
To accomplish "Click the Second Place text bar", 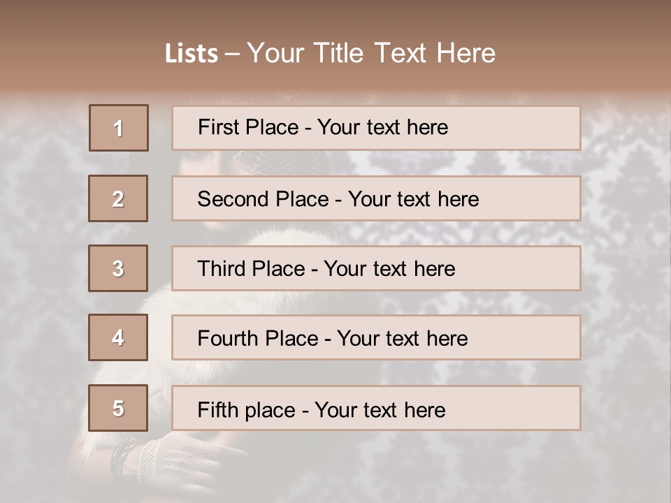I will pos(376,198).
